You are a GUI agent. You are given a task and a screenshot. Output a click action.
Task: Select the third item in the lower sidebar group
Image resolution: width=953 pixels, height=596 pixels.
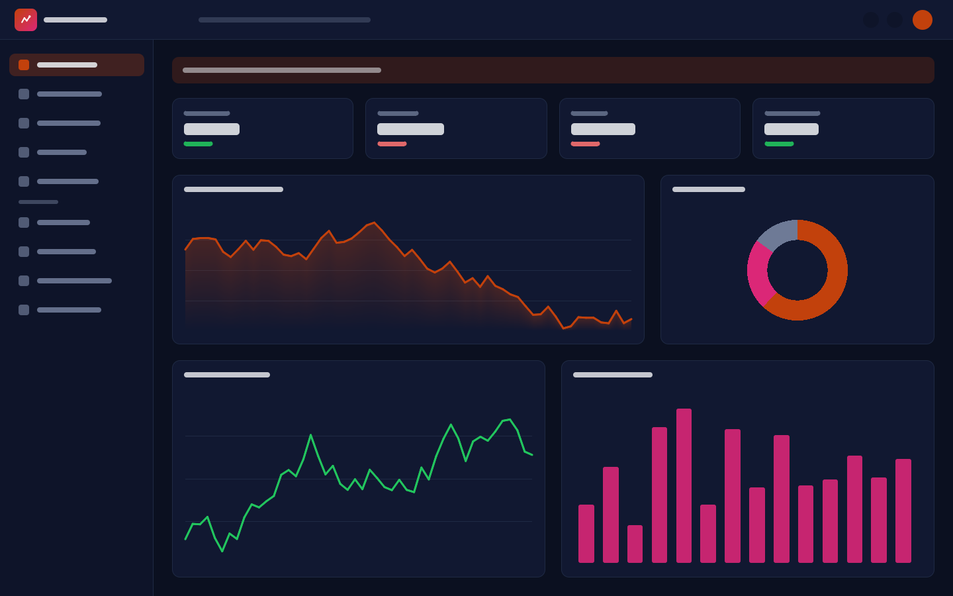coord(77,281)
